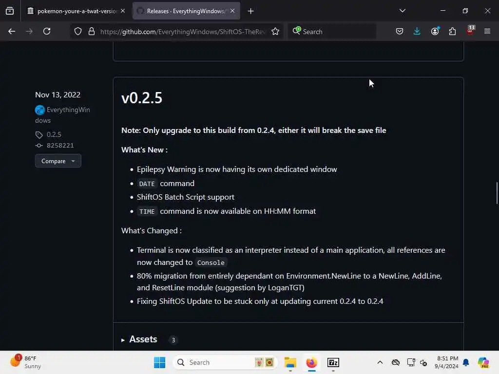
Task: Close the Releases tab
Action: click(x=232, y=11)
